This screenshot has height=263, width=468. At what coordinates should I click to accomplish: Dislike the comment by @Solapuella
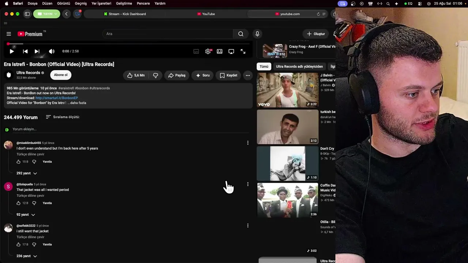[x=34, y=203]
